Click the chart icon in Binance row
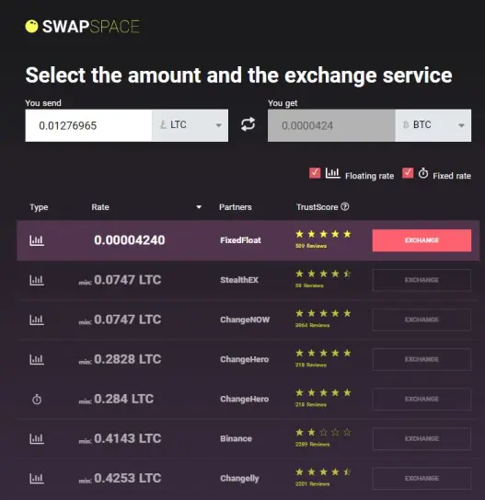 click(x=37, y=438)
